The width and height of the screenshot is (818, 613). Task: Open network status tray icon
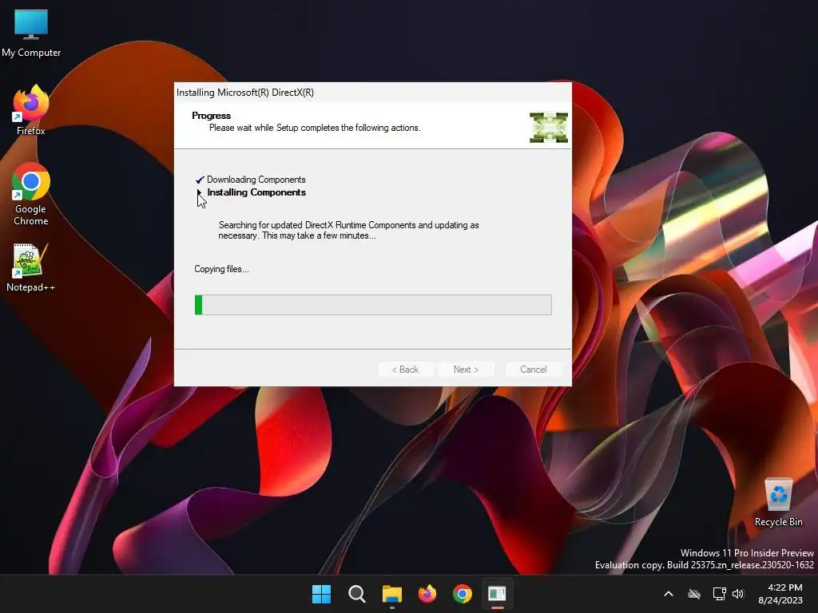pos(720,594)
